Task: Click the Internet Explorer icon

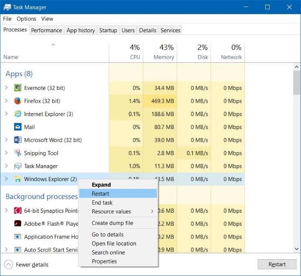Action: tap(18, 114)
